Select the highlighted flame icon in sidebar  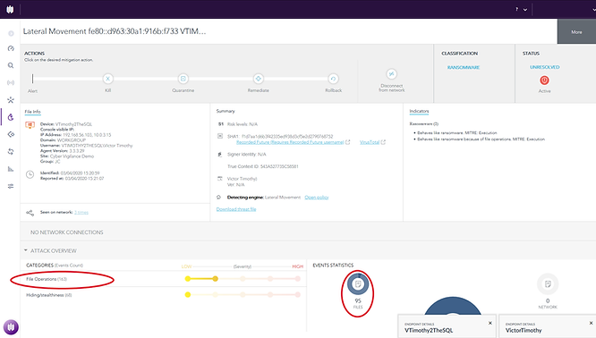point(11,117)
